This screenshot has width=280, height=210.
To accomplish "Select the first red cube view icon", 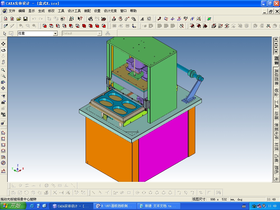I will point(45,26).
